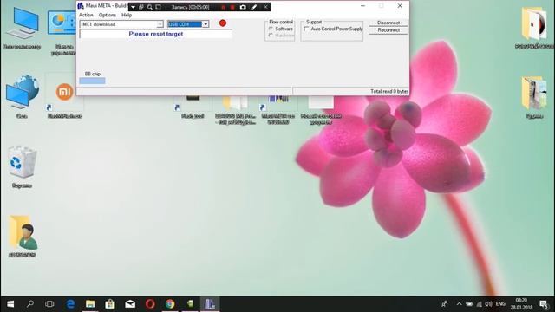Select the Flash tool desktop shortcut

point(193,107)
